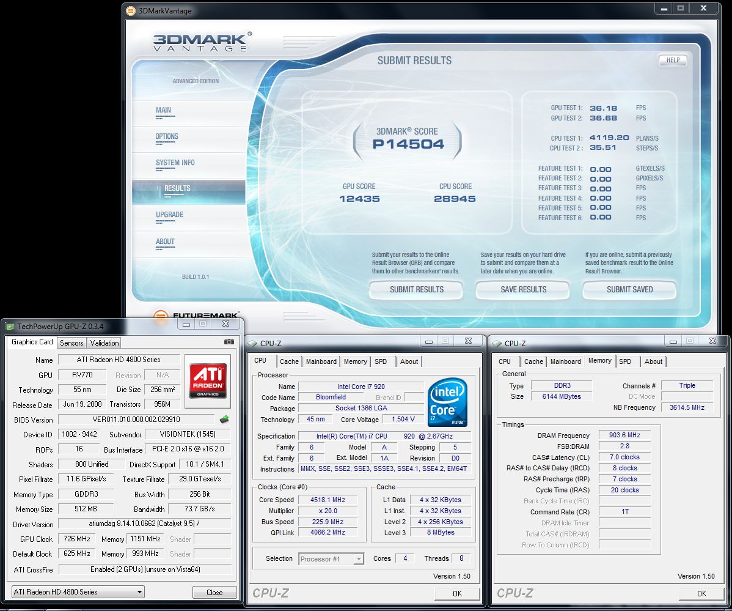Viewport: 732px width, 611px height.
Task: Click the GPU-Z screenshot camera icon
Action: [229, 342]
